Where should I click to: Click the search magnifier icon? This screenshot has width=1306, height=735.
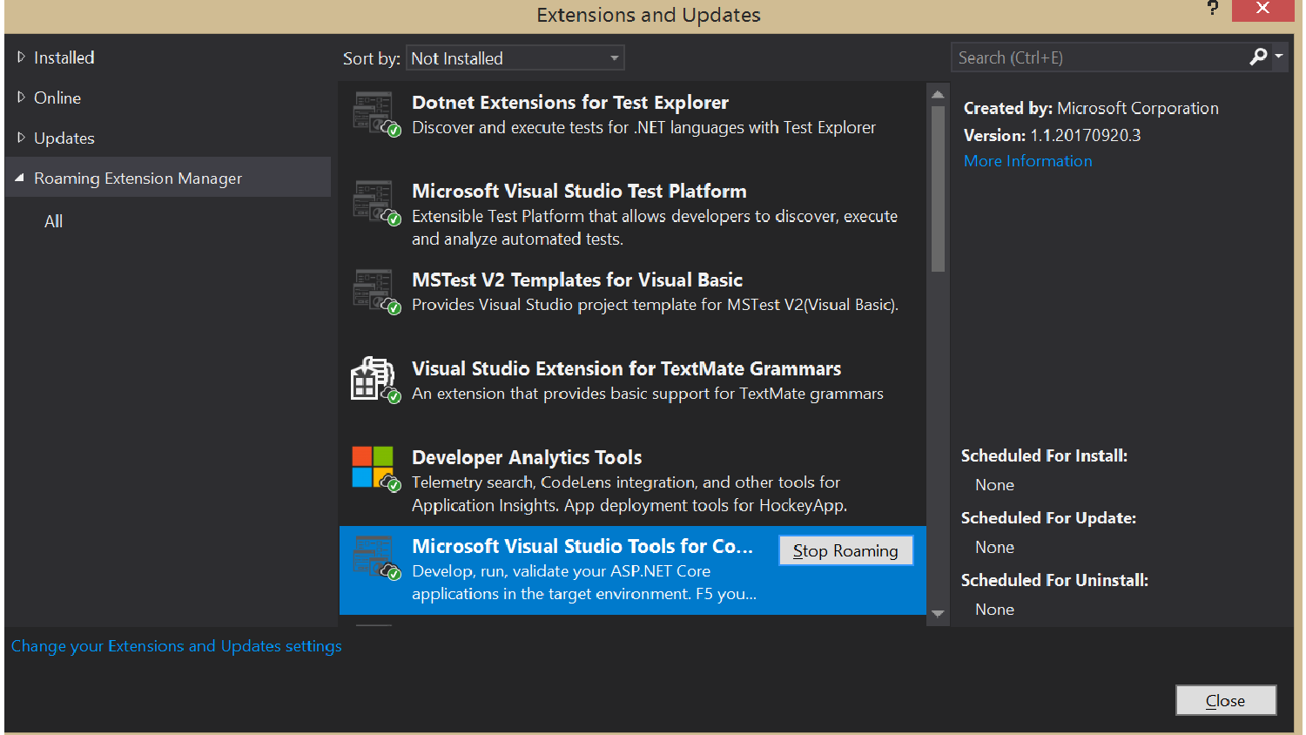pyautogui.click(x=1258, y=57)
